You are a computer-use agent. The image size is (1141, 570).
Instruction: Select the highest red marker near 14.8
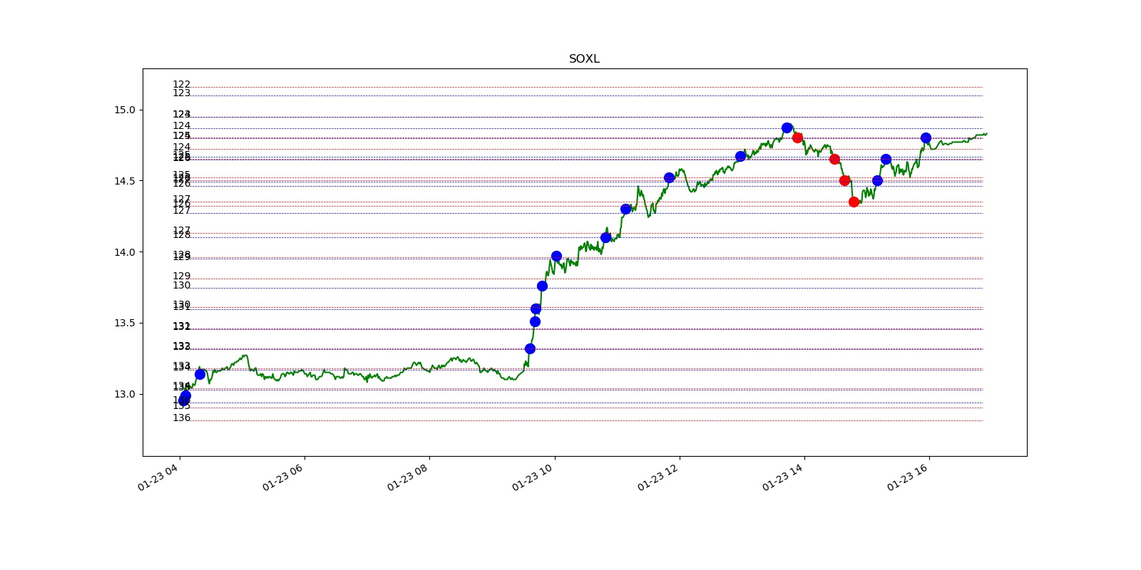click(797, 138)
